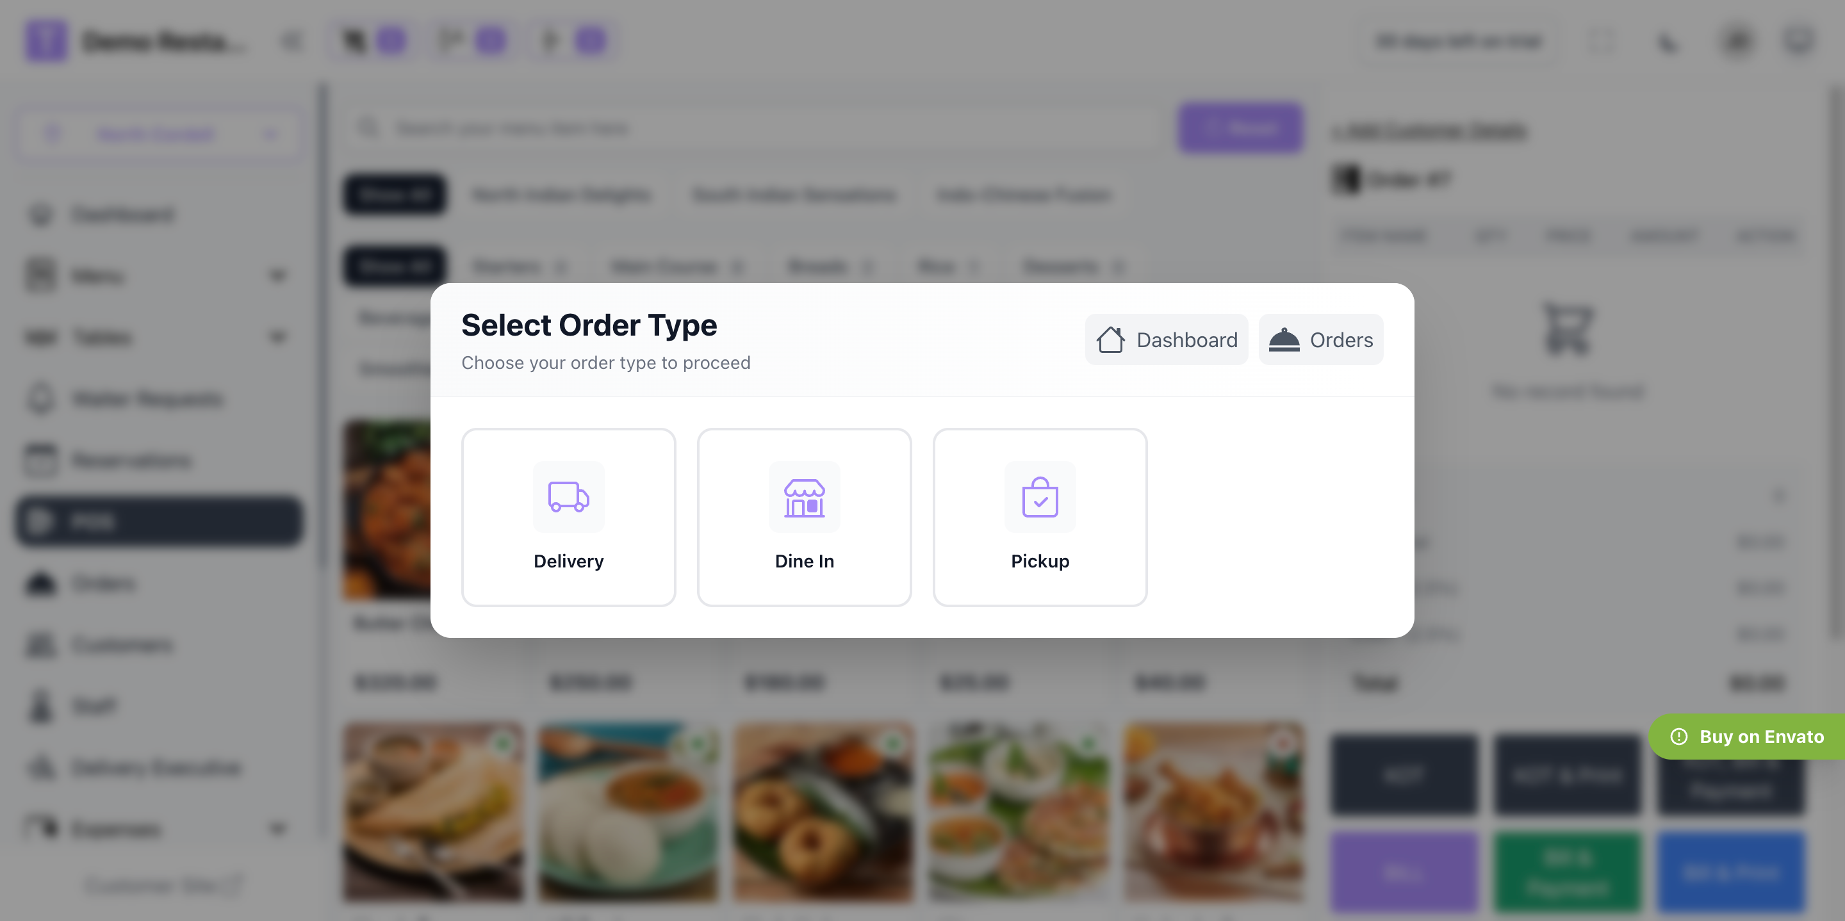
Task: Open Waiter Requests from the sidebar
Action: point(147,399)
